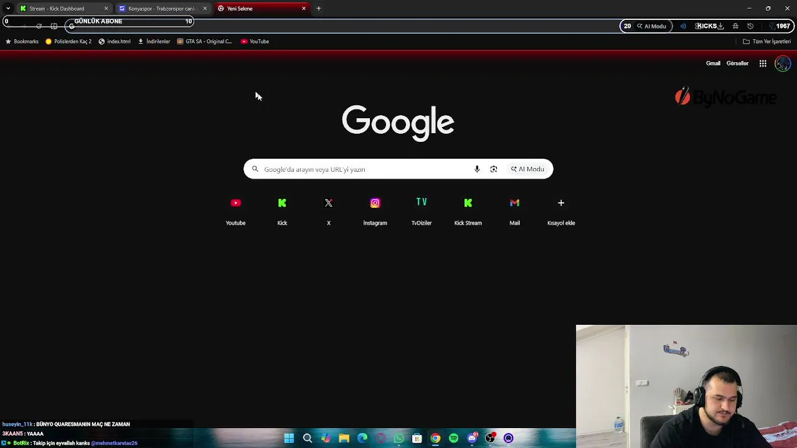
Task: Open a new tab with plus button
Action: 319,9
